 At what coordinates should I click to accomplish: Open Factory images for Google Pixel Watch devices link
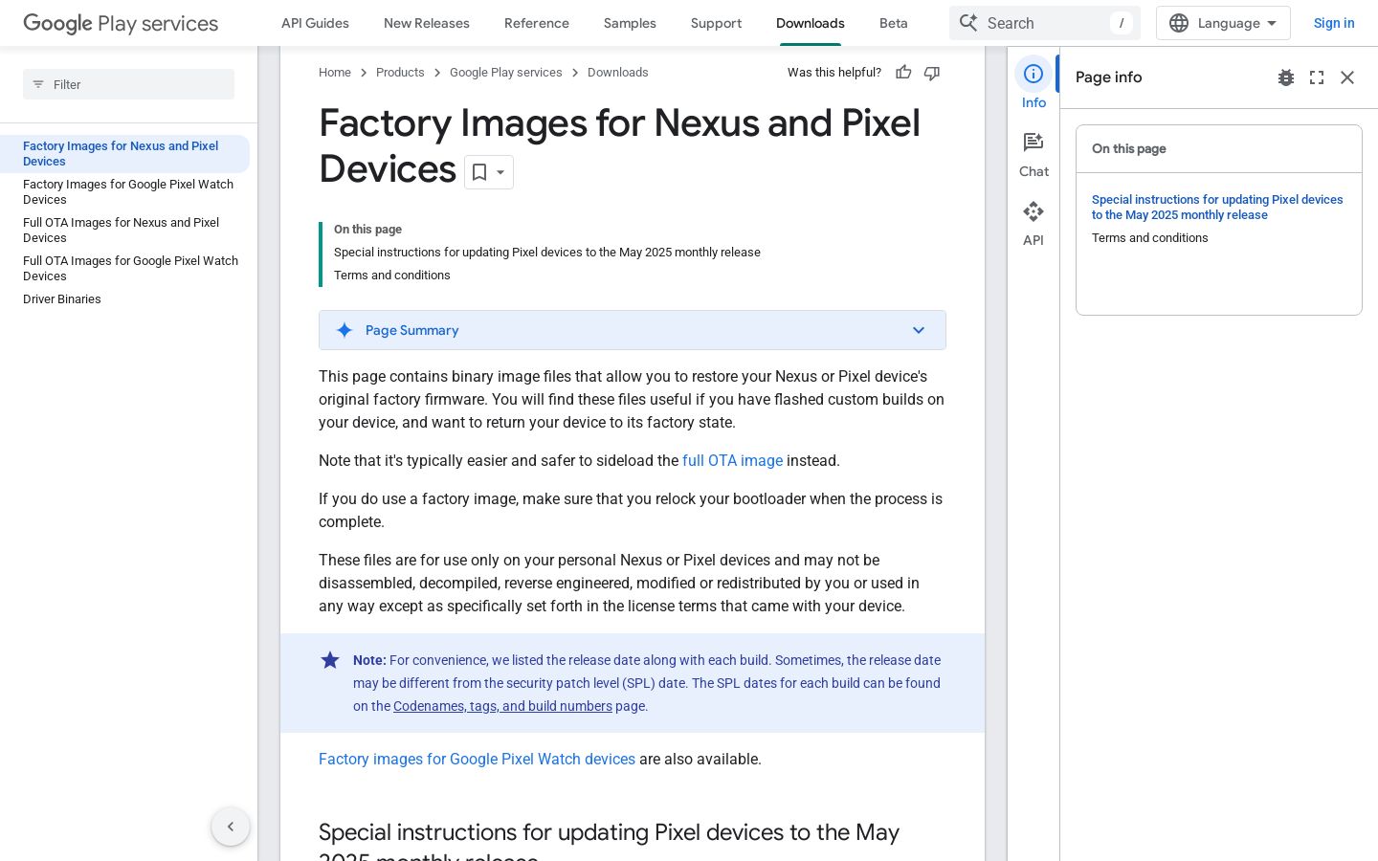point(477,760)
